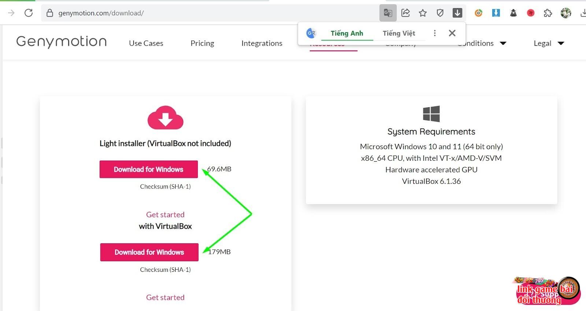Click the 69.6MB size label
Screen dimensions: 586x311
click(x=219, y=169)
